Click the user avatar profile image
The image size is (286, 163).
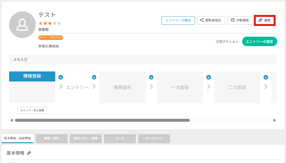pyautogui.click(x=22, y=25)
